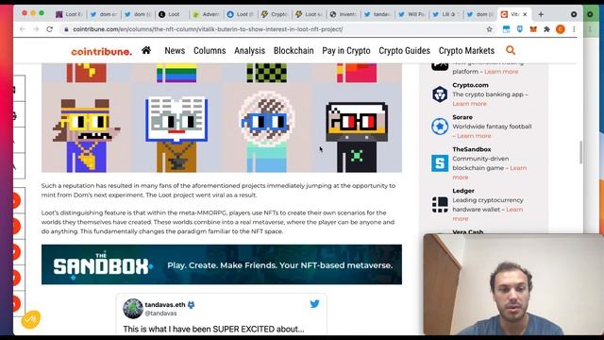604x340 pixels.
Task: Open the orange profile avatar
Action: pos(560,29)
